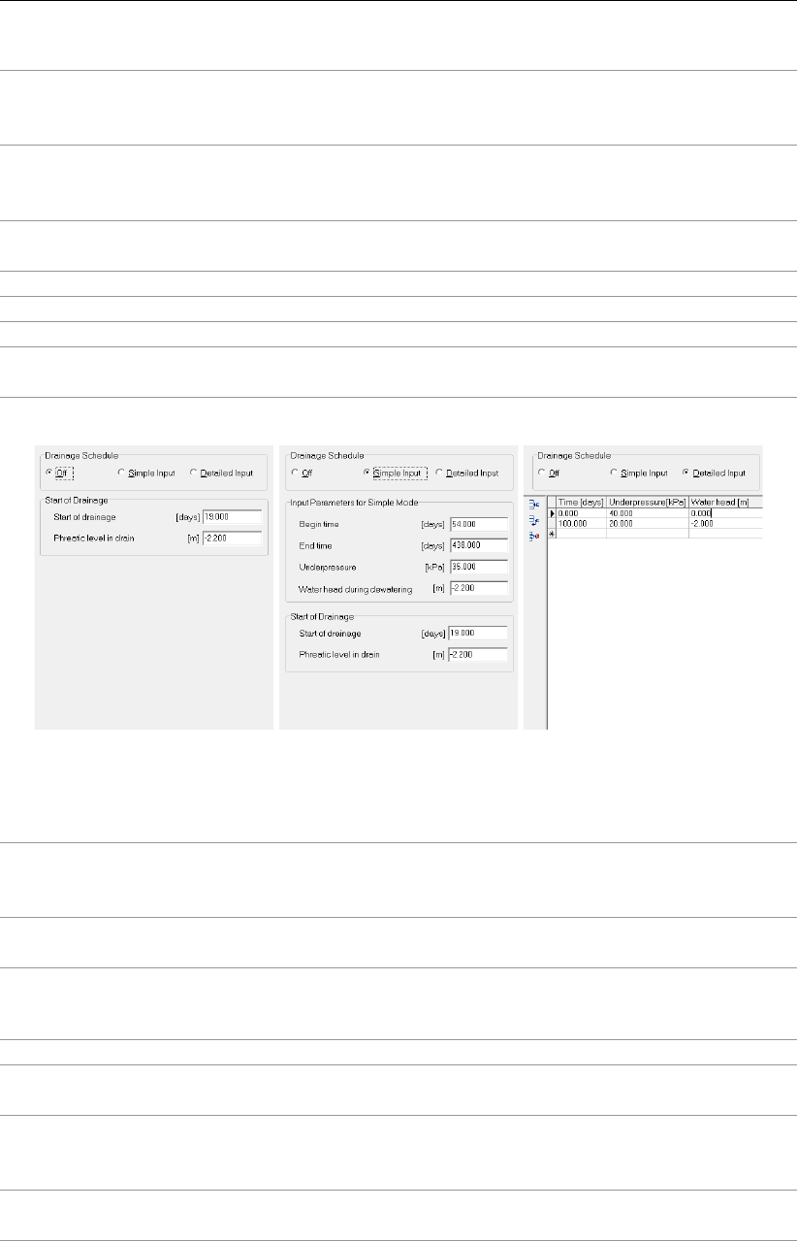
Task: Click the Water head cell with value -2.000
Action: click(x=725, y=524)
